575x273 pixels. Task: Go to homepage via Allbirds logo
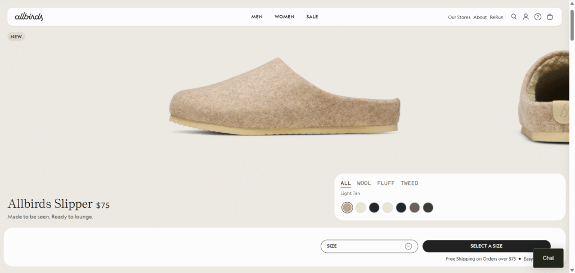click(29, 17)
